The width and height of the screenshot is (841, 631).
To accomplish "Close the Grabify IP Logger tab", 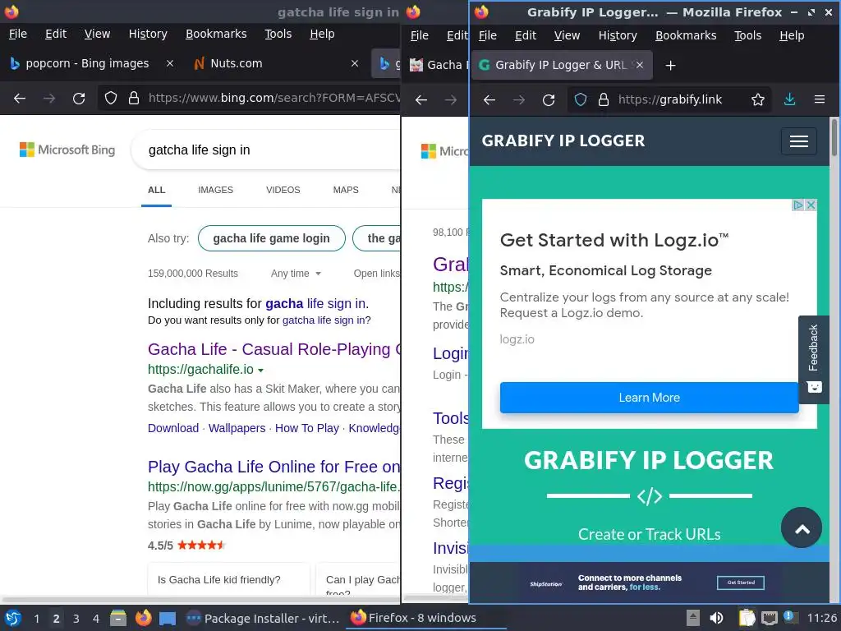I will [x=639, y=65].
